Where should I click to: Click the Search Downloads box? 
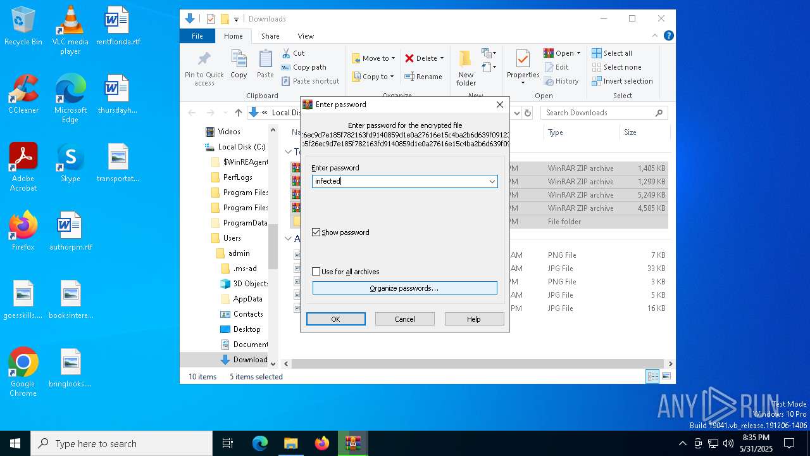click(604, 113)
